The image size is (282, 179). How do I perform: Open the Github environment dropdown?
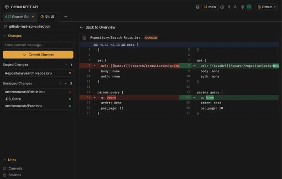[x=266, y=7]
